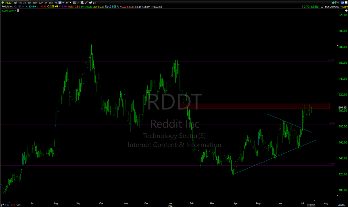The image size is (348, 207).
Task: Click the 2.72(1.35%) change readout
Action: coord(311,7)
